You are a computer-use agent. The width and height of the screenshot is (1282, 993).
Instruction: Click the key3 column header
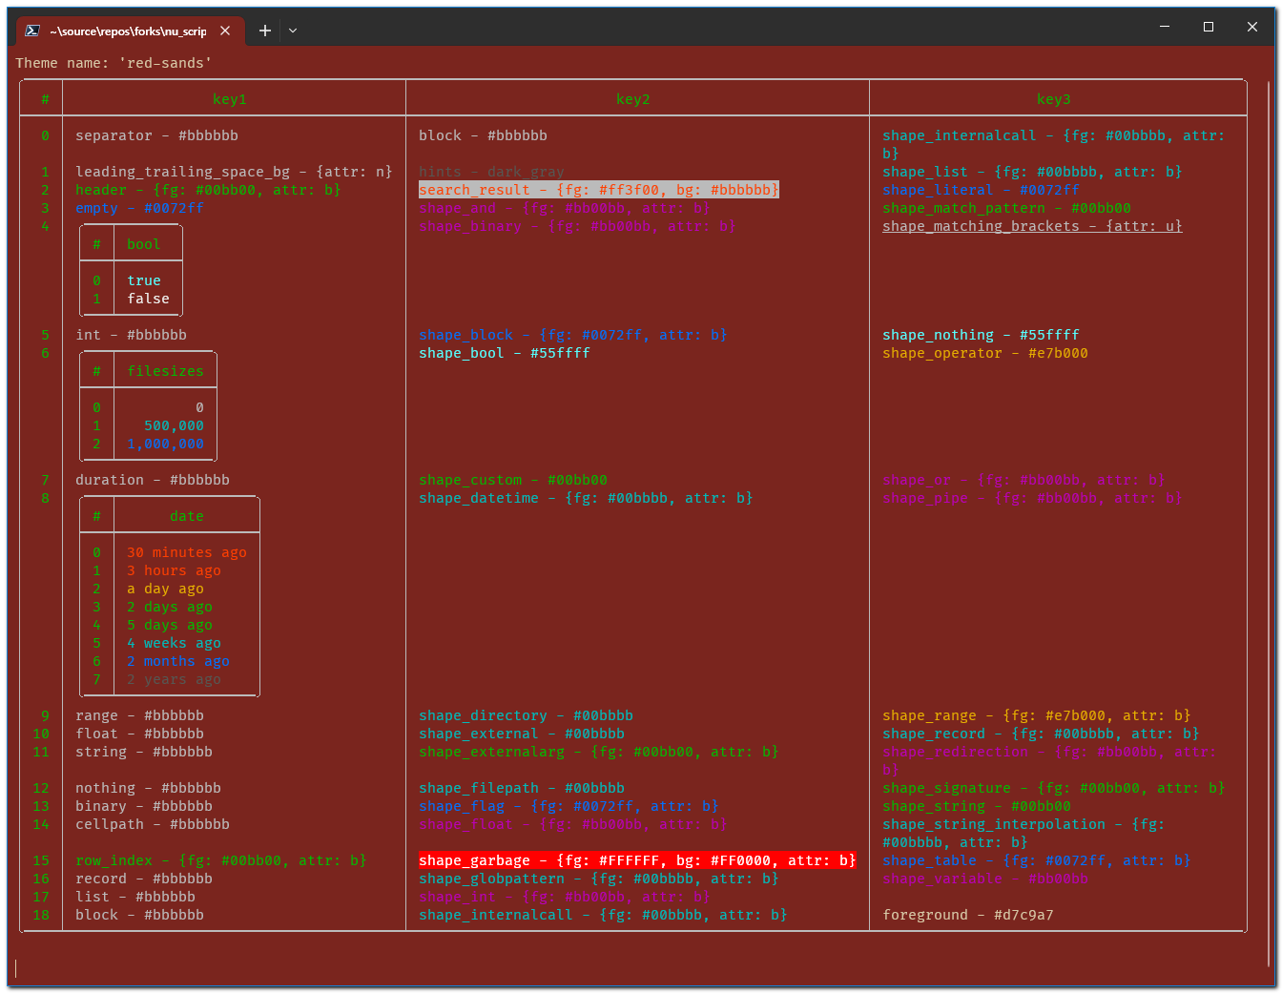[1054, 99]
